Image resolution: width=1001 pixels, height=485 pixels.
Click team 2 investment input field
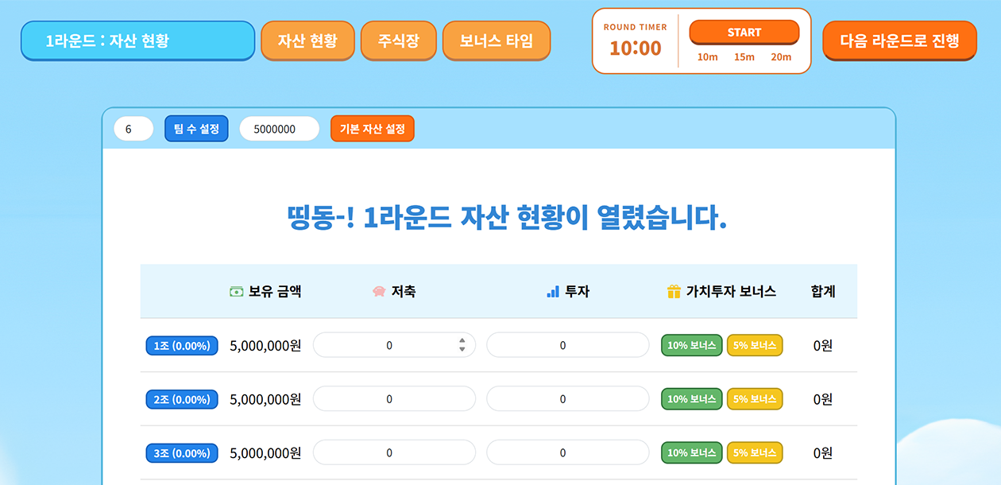(x=567, y=399)
